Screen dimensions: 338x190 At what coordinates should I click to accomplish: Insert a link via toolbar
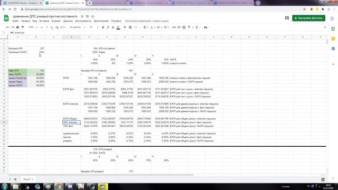pyautogui.click(x=174, y=27)
